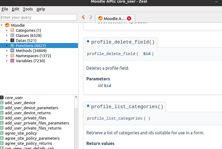Click the icon beside core_user
Screen dimensions: 222x149
coord(2,98)
